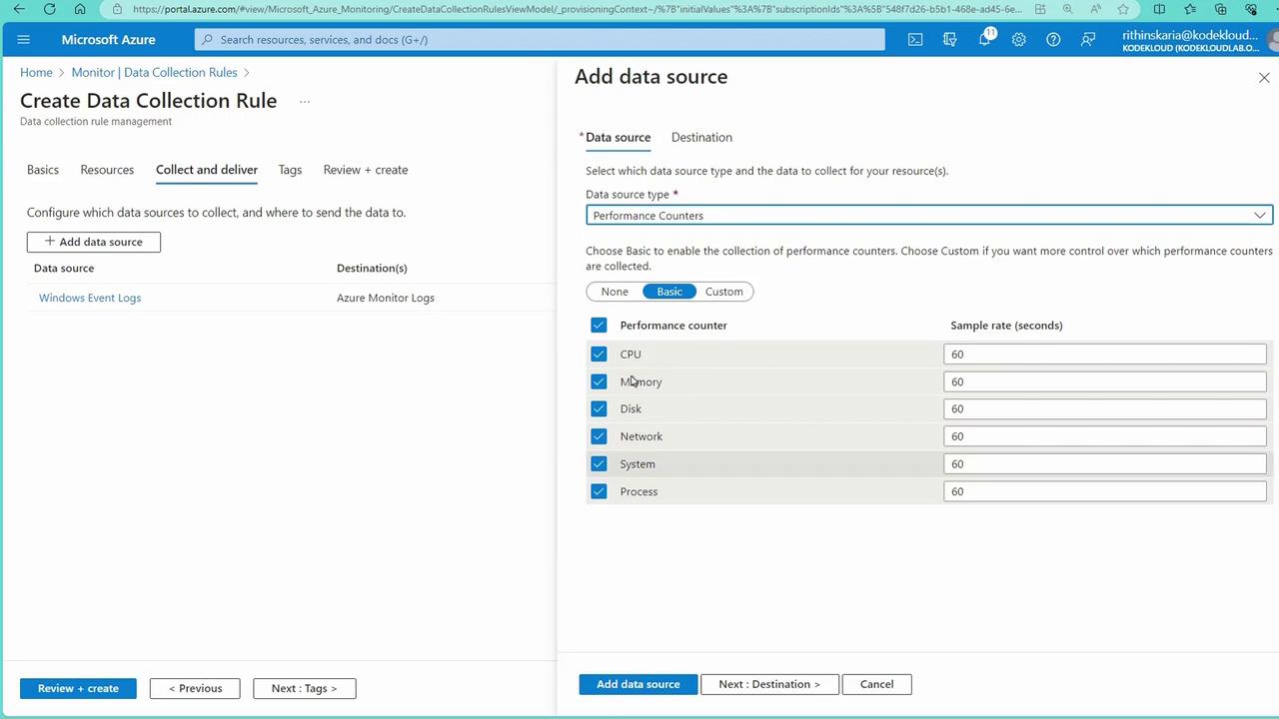Open Azure portal settings gear
This screenshot has width=1279, height=719.
tap(1018, 40)
